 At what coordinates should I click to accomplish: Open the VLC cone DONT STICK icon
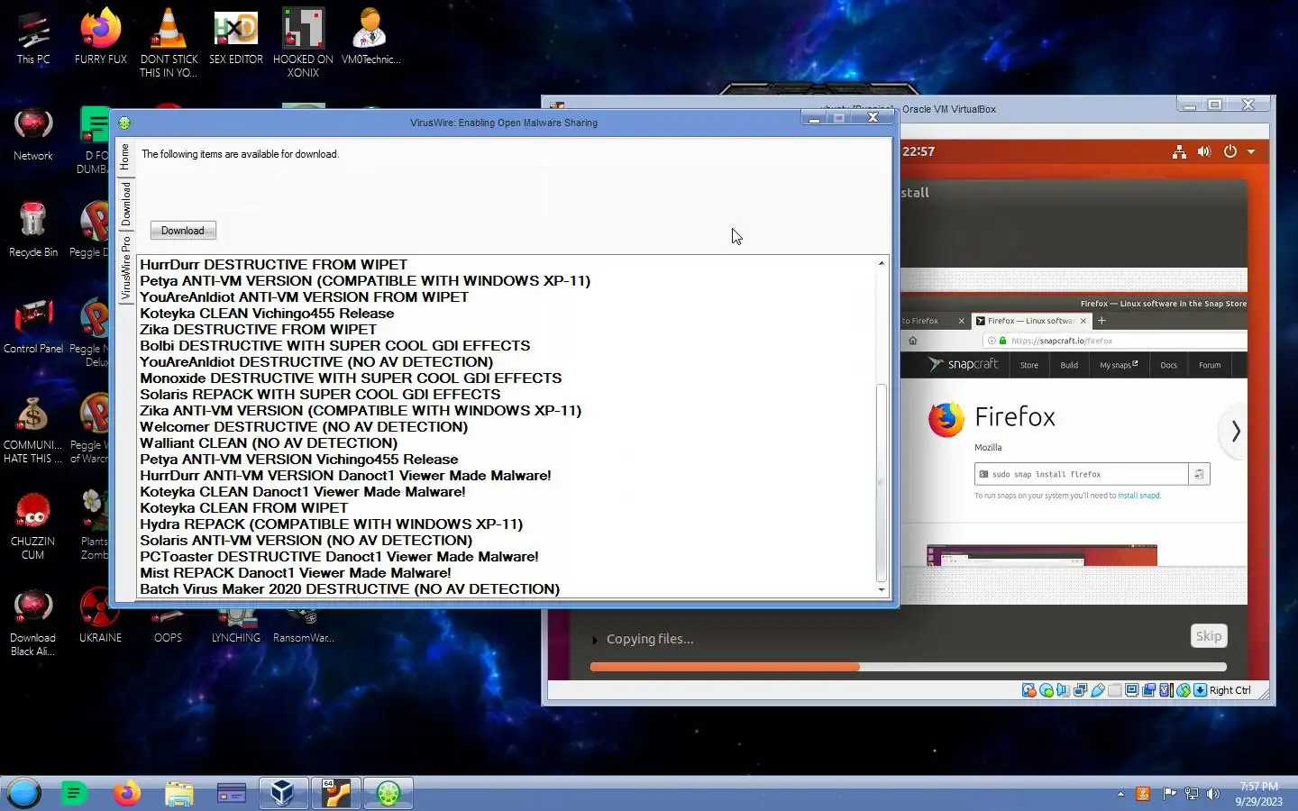[x=169, y=41]
